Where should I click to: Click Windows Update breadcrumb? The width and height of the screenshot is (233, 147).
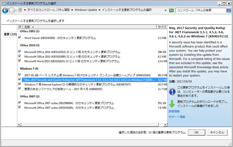86,10
